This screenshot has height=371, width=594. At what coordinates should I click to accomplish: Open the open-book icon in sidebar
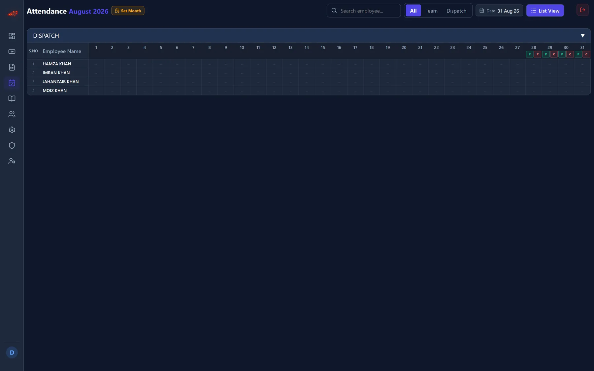pyautogui.click(x=12, y=99)
